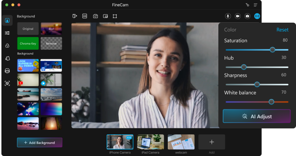Open the Background portrait panel in sidebar
Image resolution: width=296 pixels, height=156 pixels.
7,20
